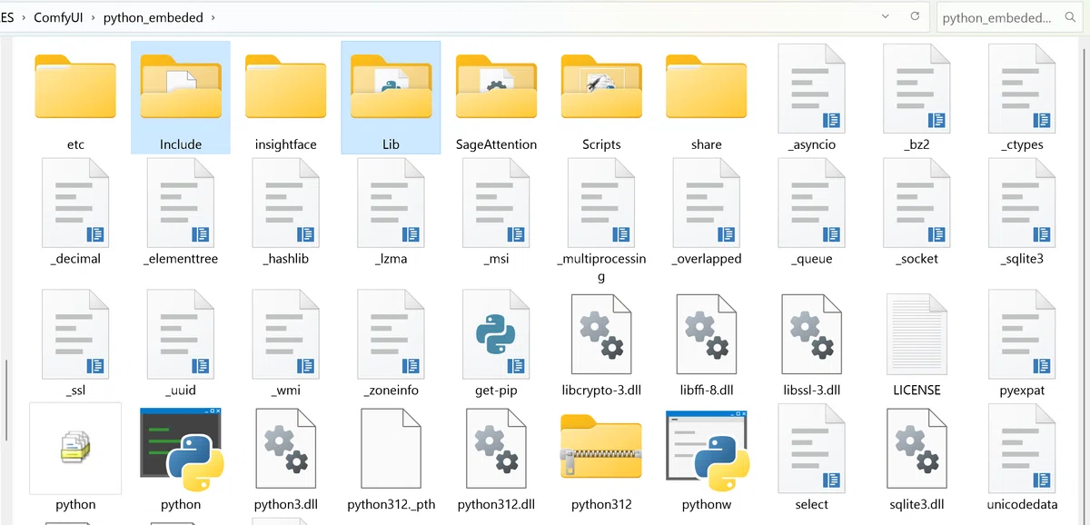This screenshot has width=1090, height=525.
Task: Select libcrypto-3.dll
Action: tap(601, 343)
